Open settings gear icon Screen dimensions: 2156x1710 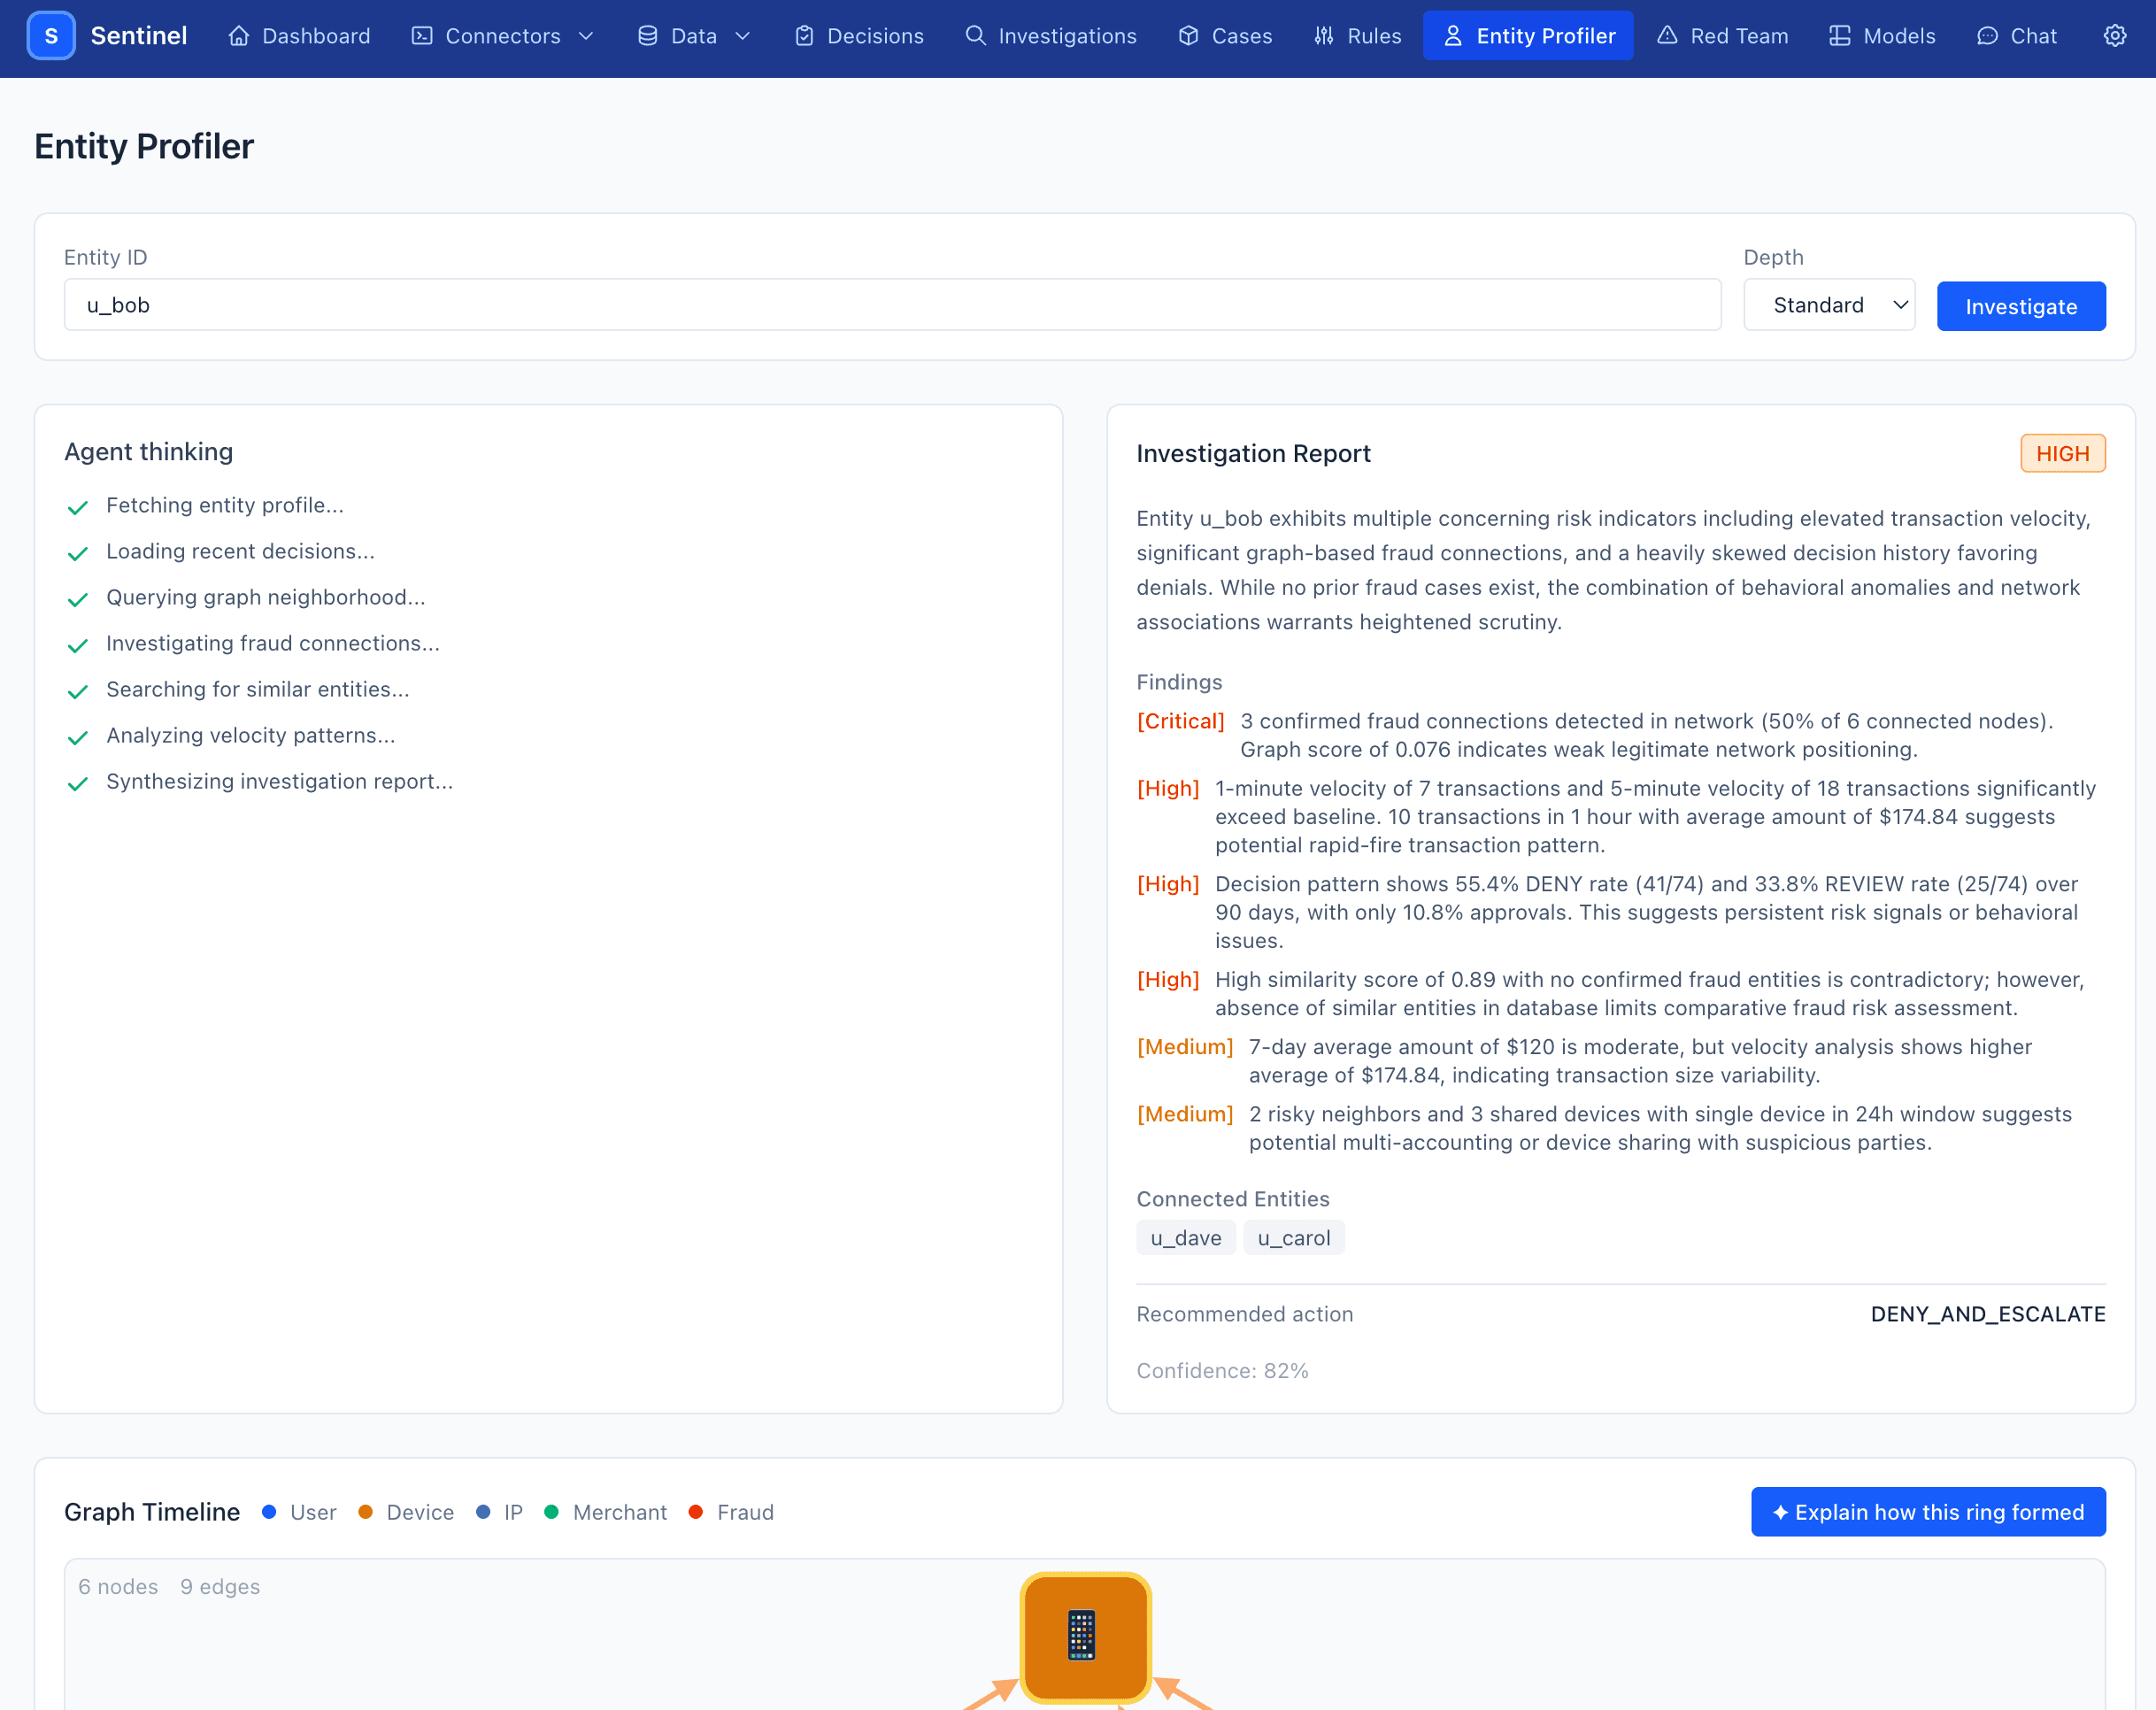(x=2115, y=36)
